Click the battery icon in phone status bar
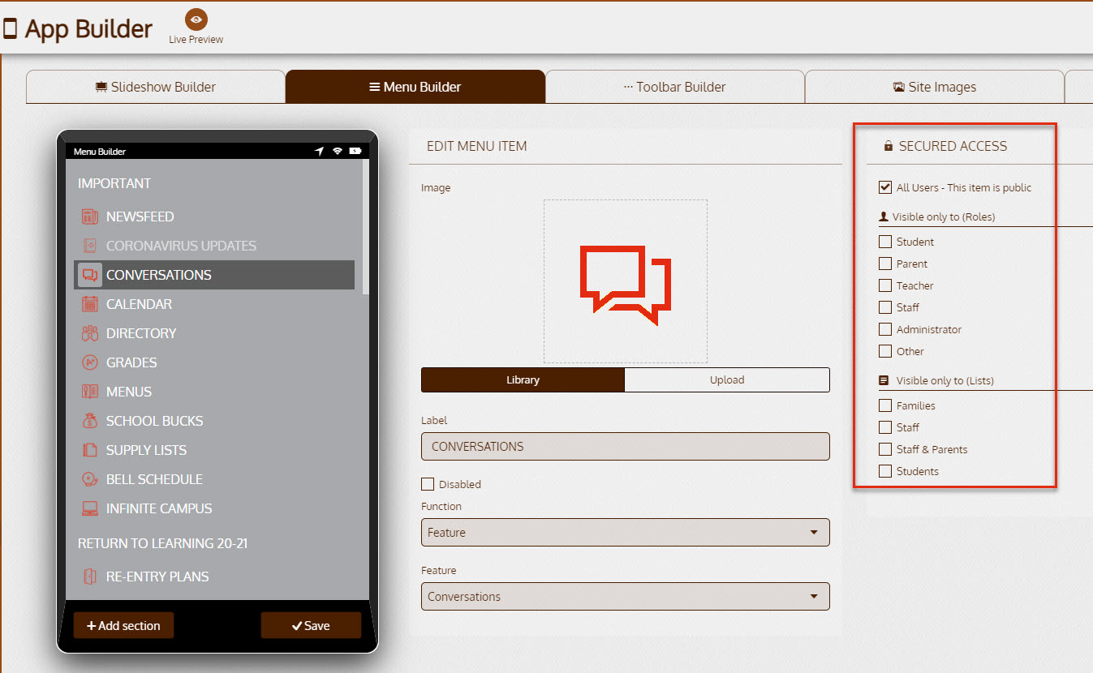 (x=355, y=152)
